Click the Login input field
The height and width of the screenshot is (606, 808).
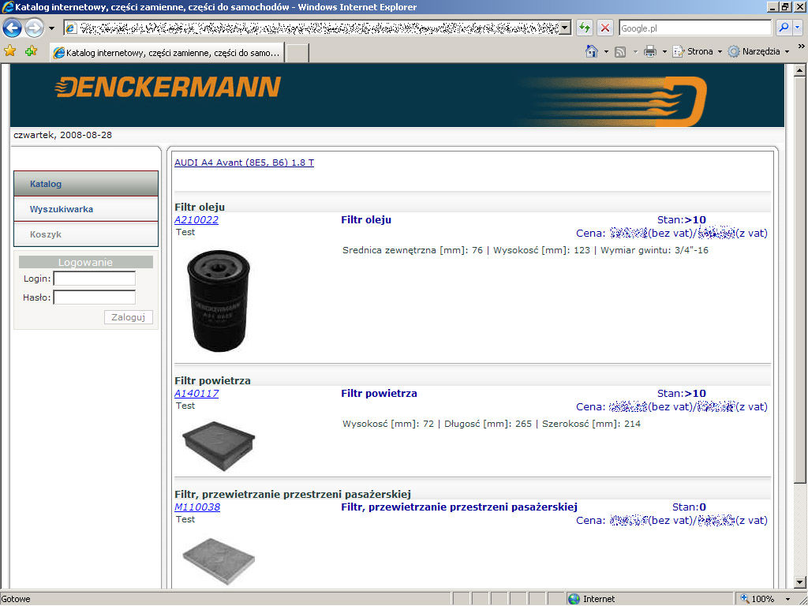(95, 279)
